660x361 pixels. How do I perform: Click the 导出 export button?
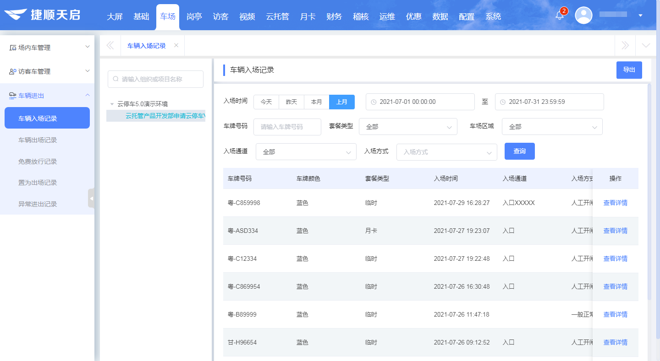[629, 70]
